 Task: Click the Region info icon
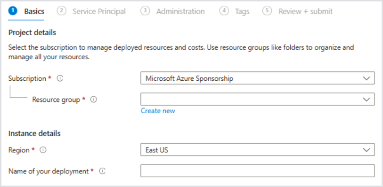[x=43, y=150]
